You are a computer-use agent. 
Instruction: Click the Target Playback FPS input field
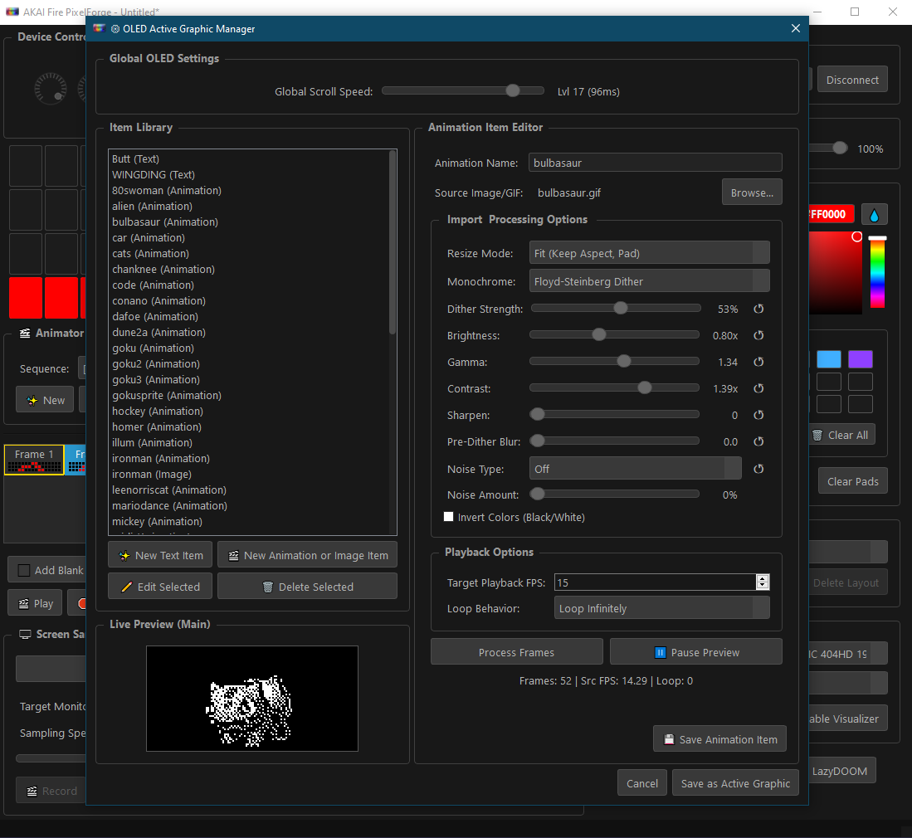coord(655,582)
